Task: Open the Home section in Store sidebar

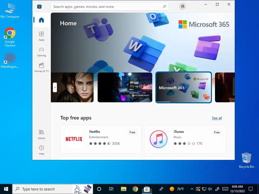Action: (x=41, y=20)
